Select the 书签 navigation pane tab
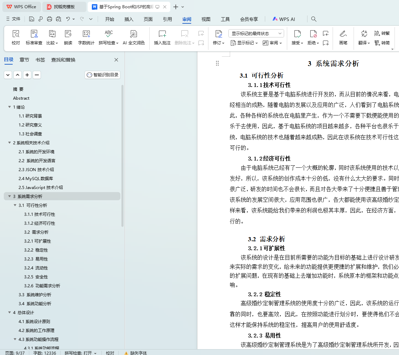 (x=40, y=60)
